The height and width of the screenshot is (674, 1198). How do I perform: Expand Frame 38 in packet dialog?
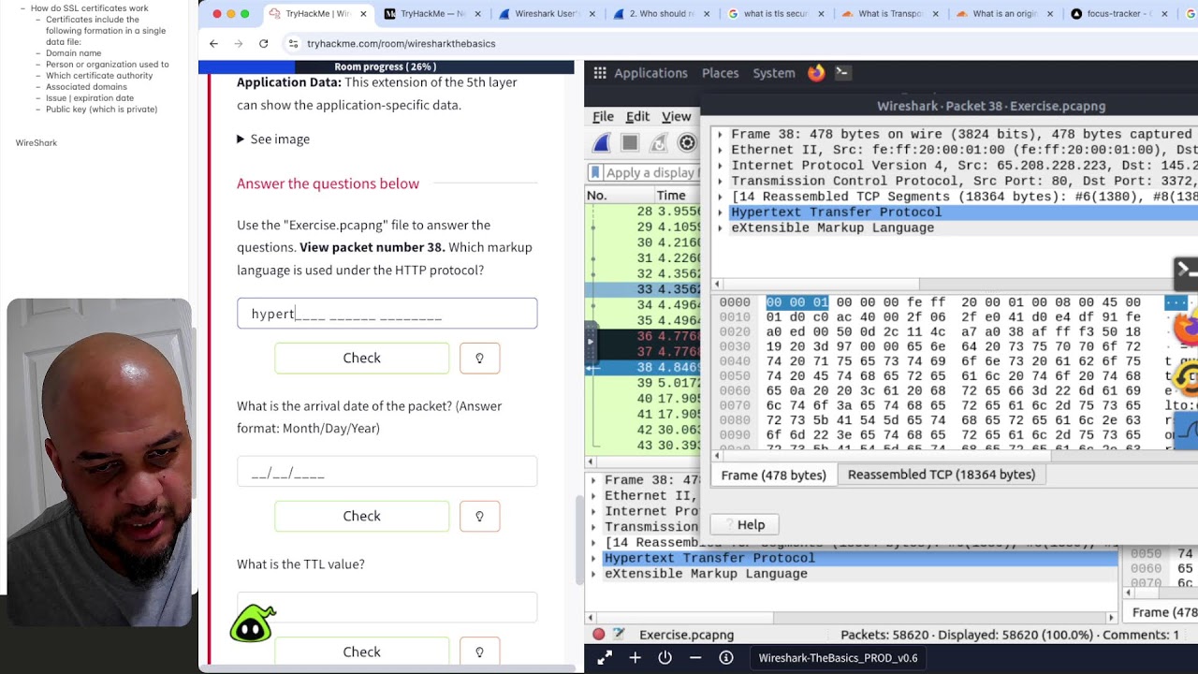720,135
